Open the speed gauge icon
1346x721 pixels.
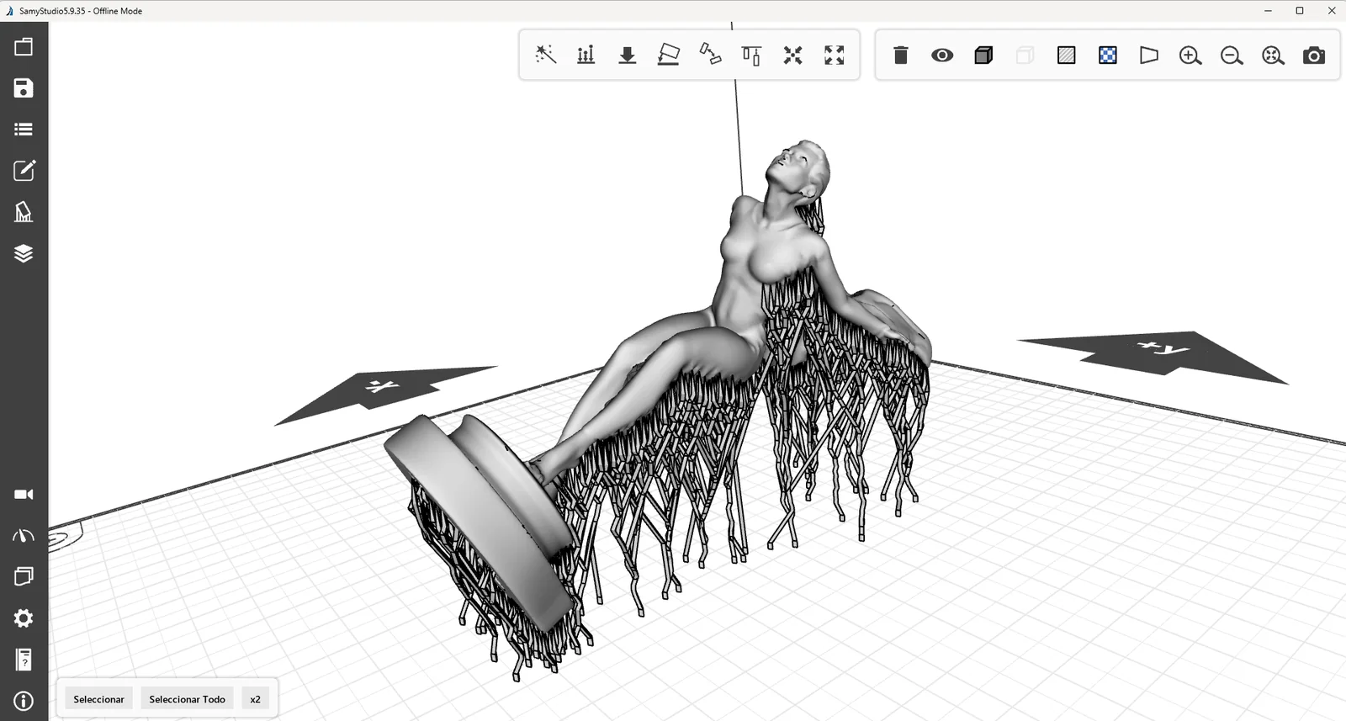[x=24, y=536]
